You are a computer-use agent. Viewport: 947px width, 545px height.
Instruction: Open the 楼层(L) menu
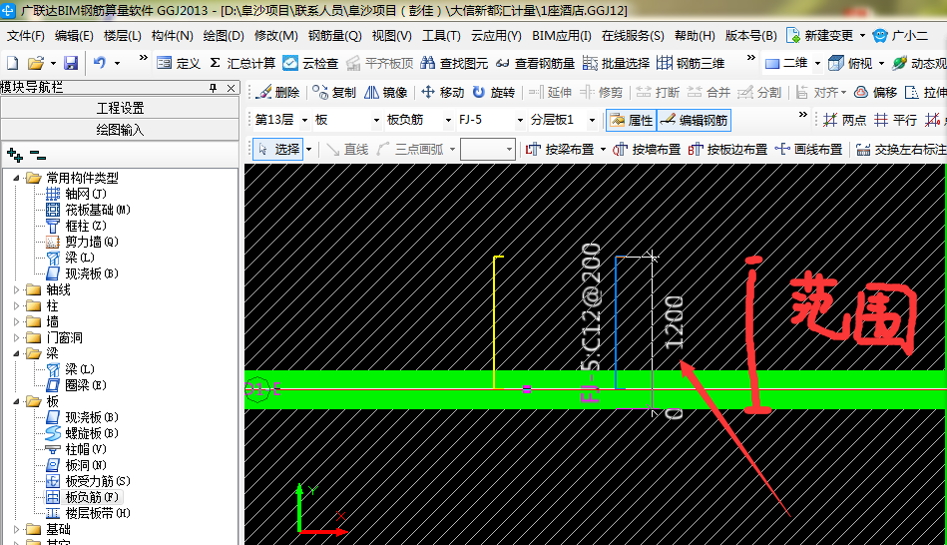(x=123, y=36)
